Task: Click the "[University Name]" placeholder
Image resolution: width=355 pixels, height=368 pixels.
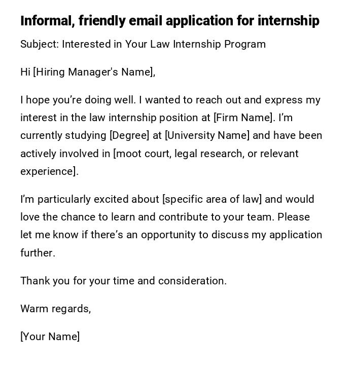Action: coord(207,135)
